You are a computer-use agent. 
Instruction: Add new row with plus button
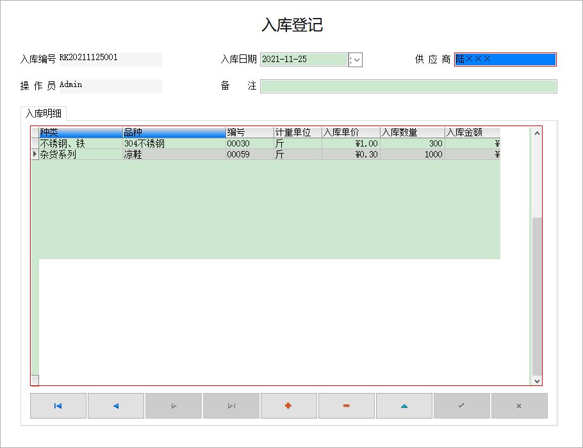point(289,406)
